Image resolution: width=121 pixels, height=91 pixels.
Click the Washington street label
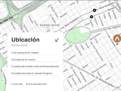pyautogui.click(x=83, y=77)
